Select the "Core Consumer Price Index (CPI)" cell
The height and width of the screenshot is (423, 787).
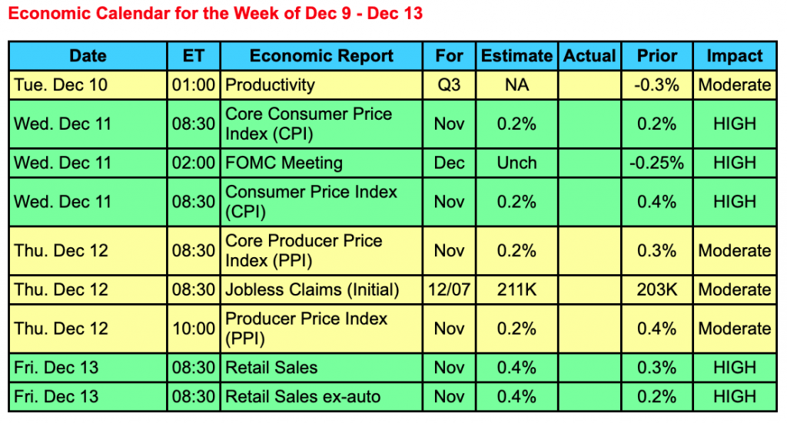point(308,124)
